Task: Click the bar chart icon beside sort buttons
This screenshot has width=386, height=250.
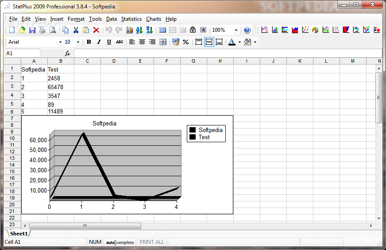Action: click(x=130, y=30)
